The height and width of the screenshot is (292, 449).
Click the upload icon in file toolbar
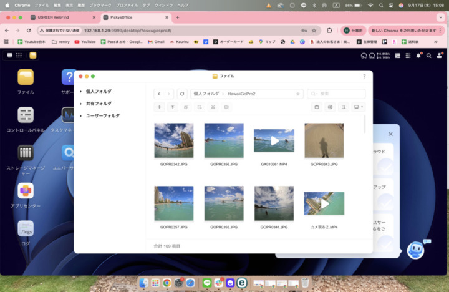click(173, 107)
